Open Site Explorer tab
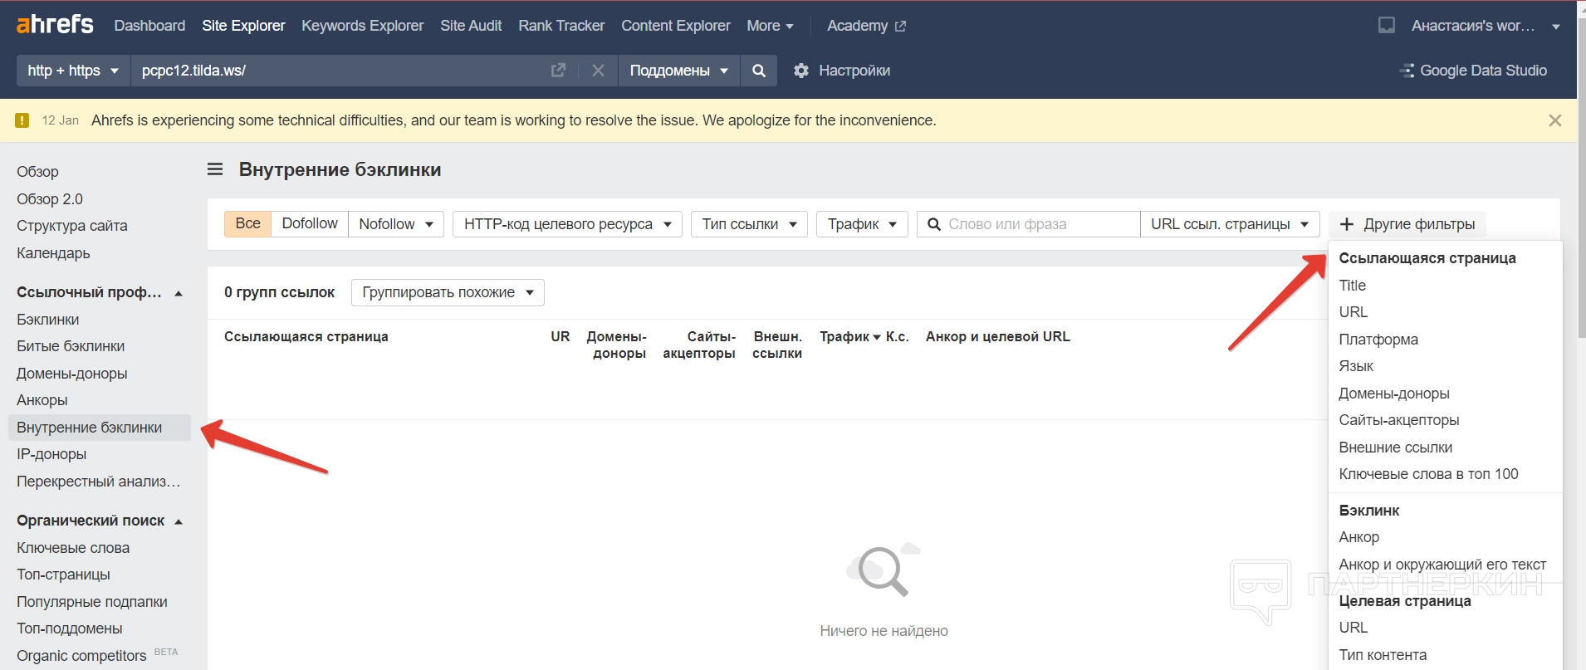The width and height of the screenshot is (1586, 670). coord(243,26)
